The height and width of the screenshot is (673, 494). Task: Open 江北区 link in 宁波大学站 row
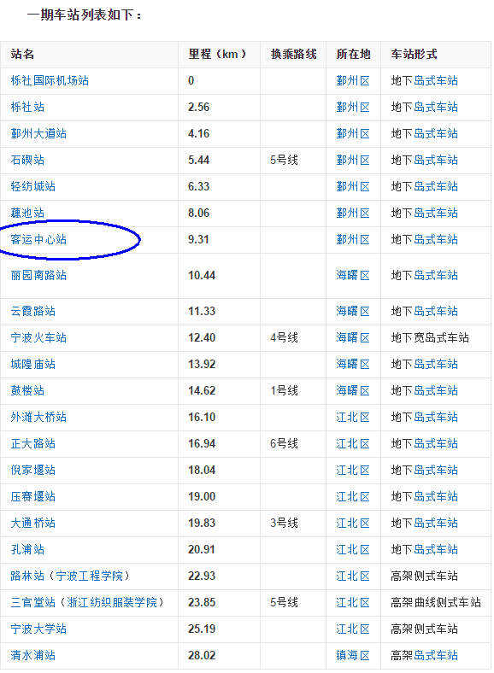[353, 629]
